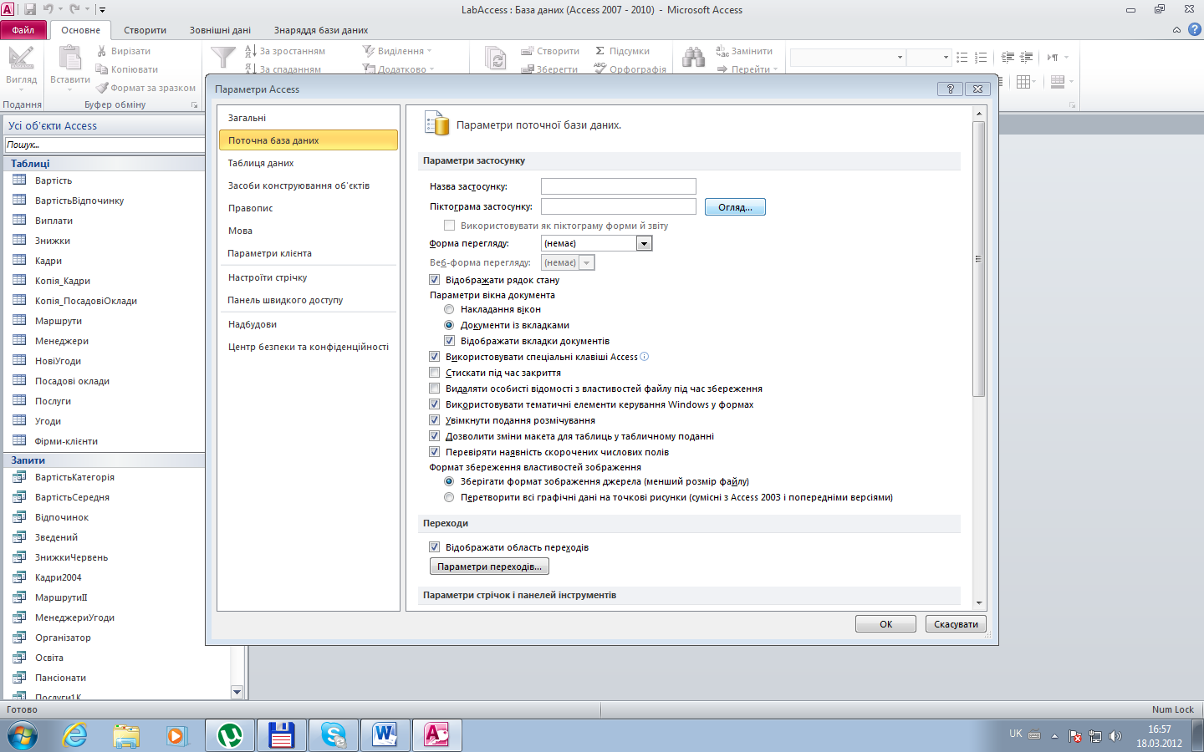Toggle 'Відображати область переходів' checkbox

tap(434, 547)
